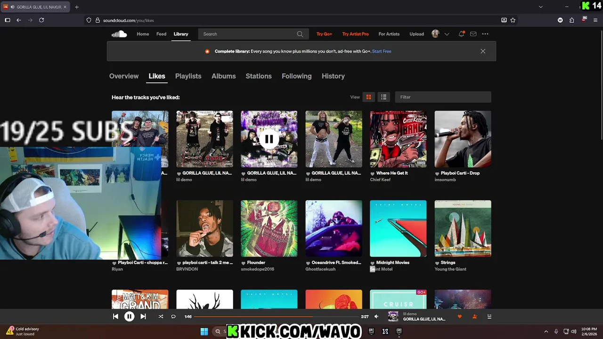Click the search magnifier icon
Screen dimensions: 603x339
point(300,34)
